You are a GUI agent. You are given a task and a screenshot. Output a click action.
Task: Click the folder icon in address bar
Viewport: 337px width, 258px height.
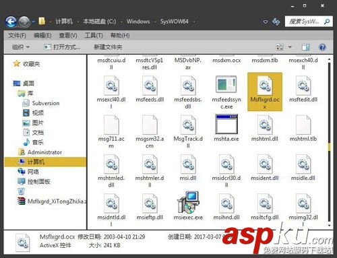(42, 21)
